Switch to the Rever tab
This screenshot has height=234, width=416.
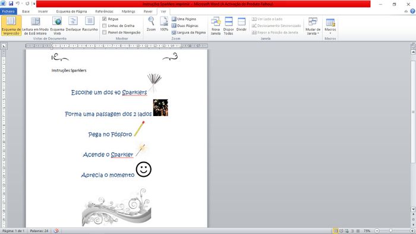tap(148, 11)
